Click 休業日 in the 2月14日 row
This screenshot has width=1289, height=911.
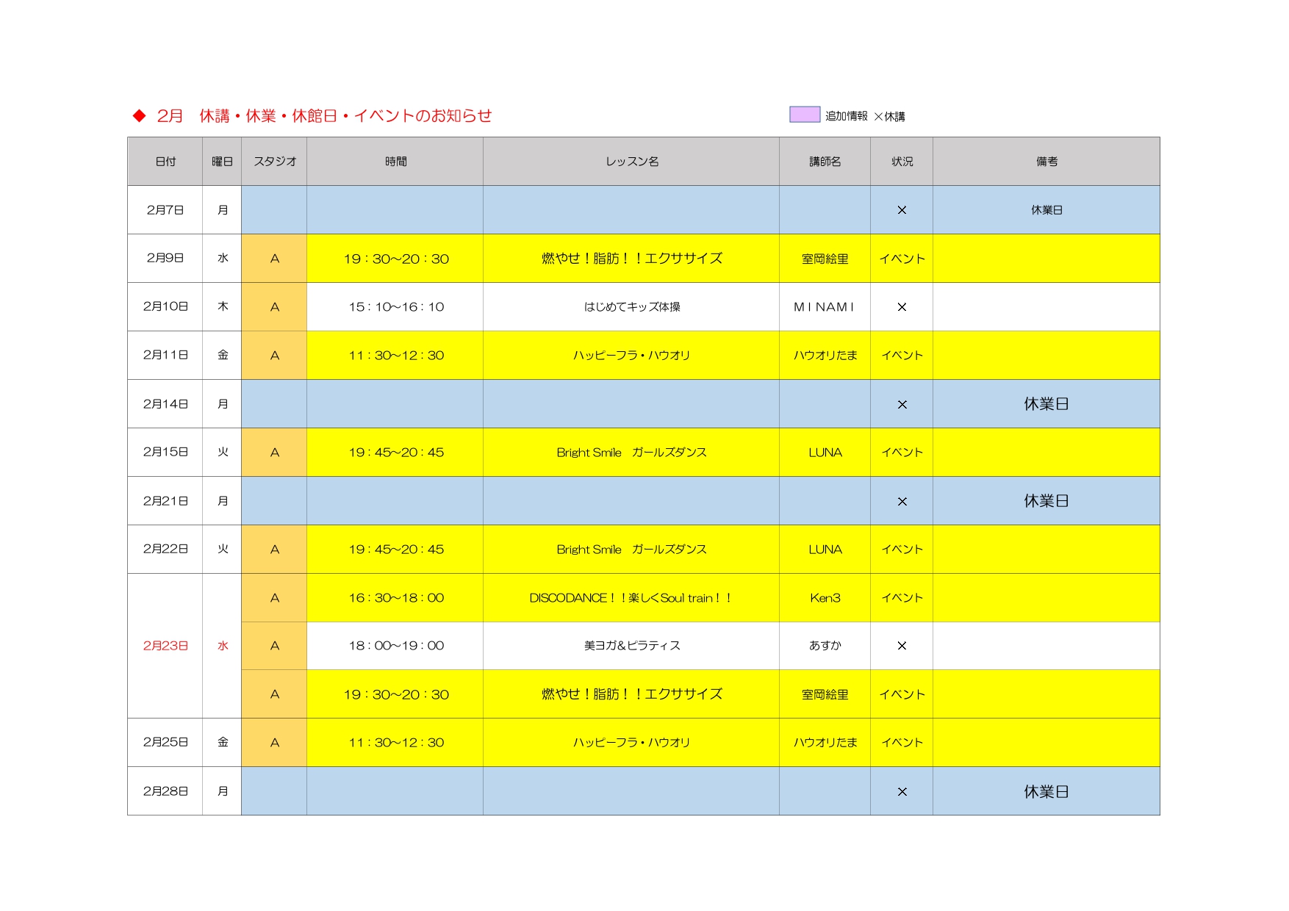click(x=1046, y=404)
